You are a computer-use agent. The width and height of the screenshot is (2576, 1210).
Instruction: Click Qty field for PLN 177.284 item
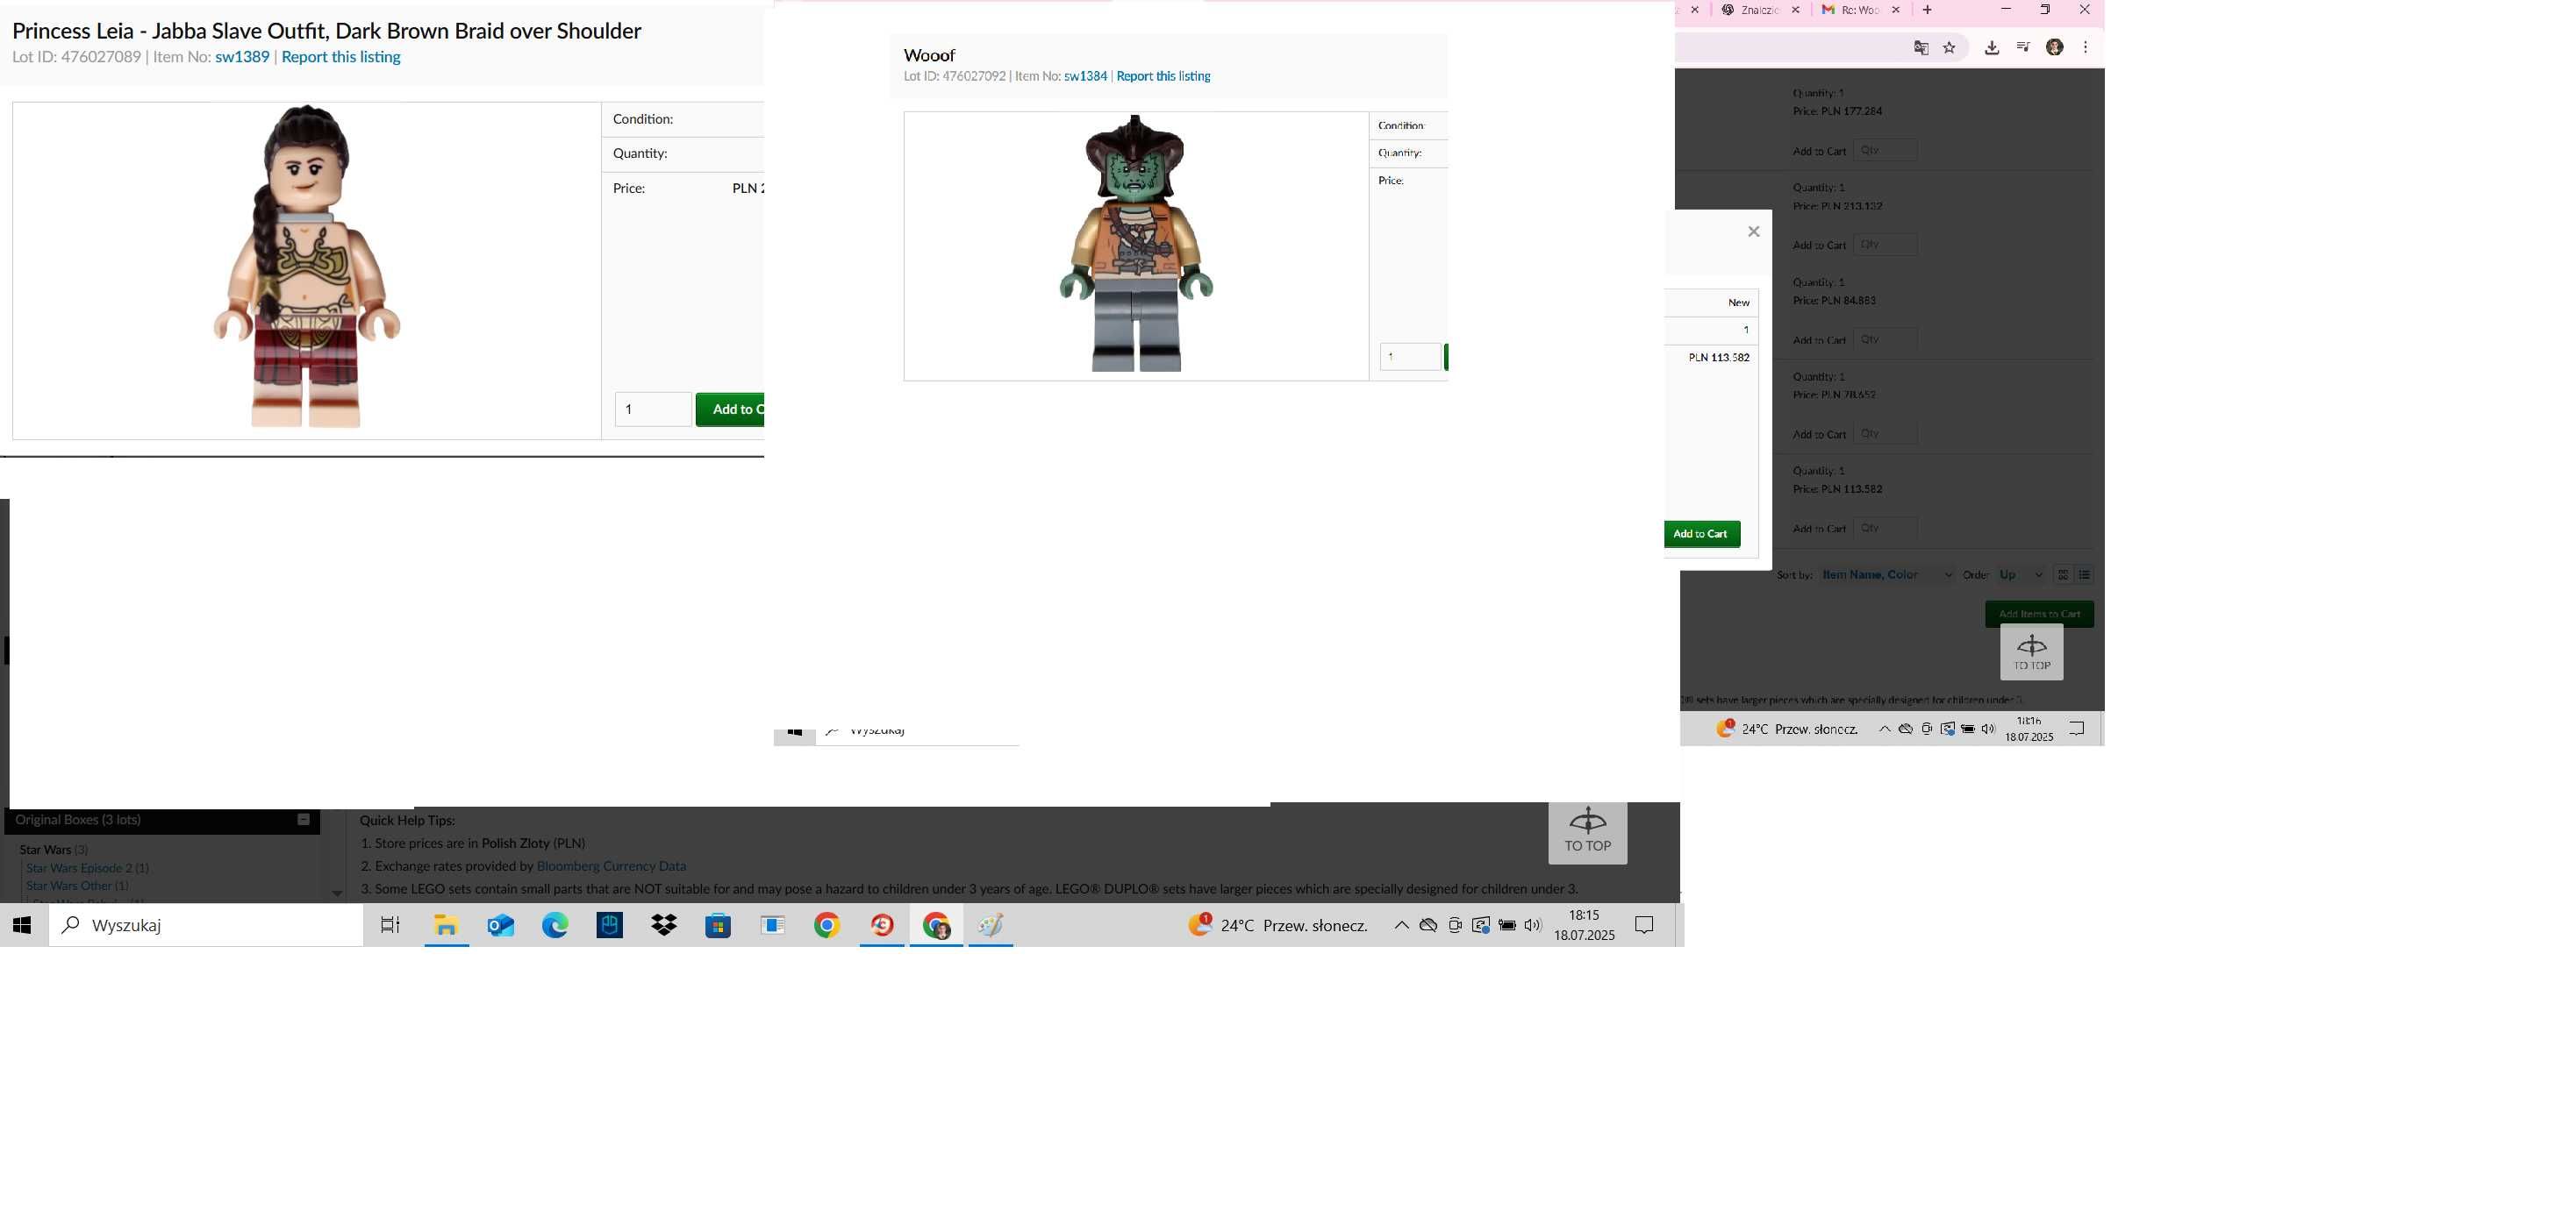[1885, 150]
